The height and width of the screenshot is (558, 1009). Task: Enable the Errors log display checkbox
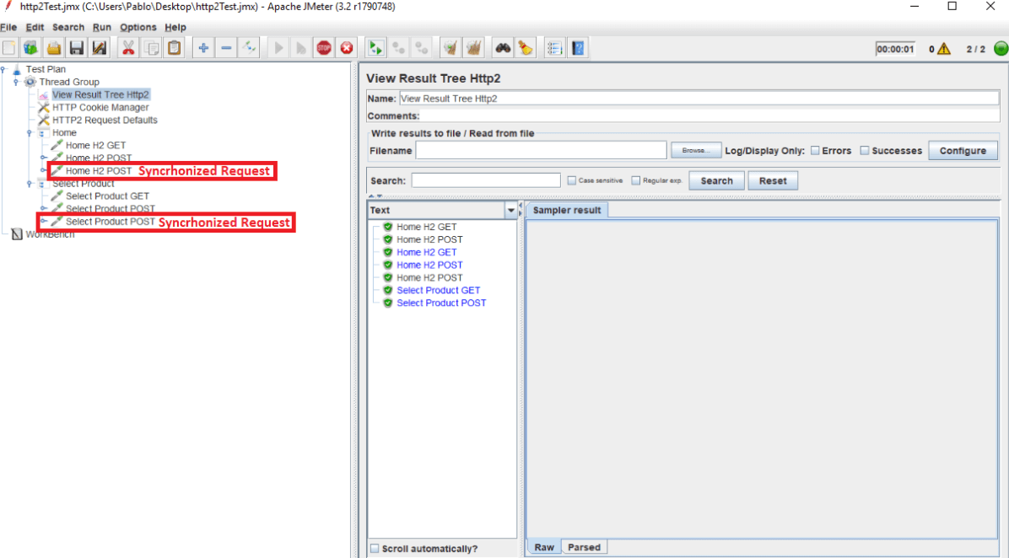click(x=815, y=150)
